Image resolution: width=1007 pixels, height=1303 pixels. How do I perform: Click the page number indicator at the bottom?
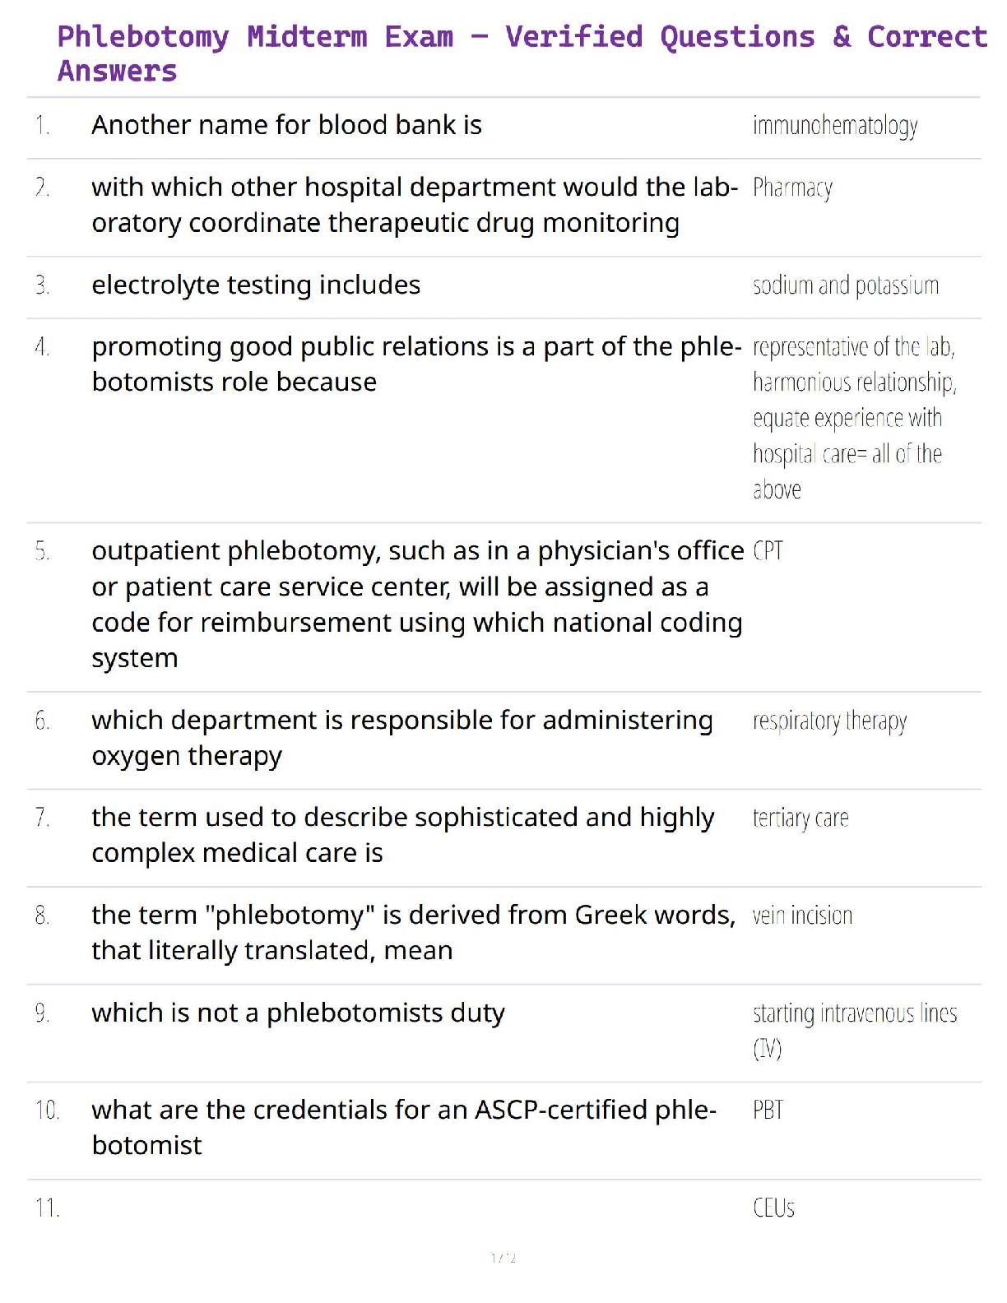click(x=503, y=1258)
